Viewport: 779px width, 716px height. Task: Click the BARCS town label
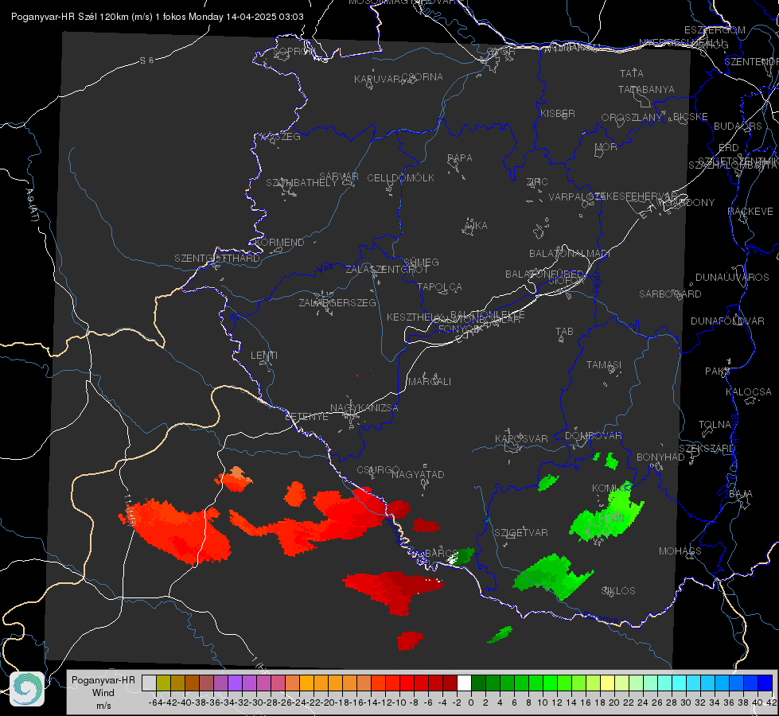(x=441, y=553)
